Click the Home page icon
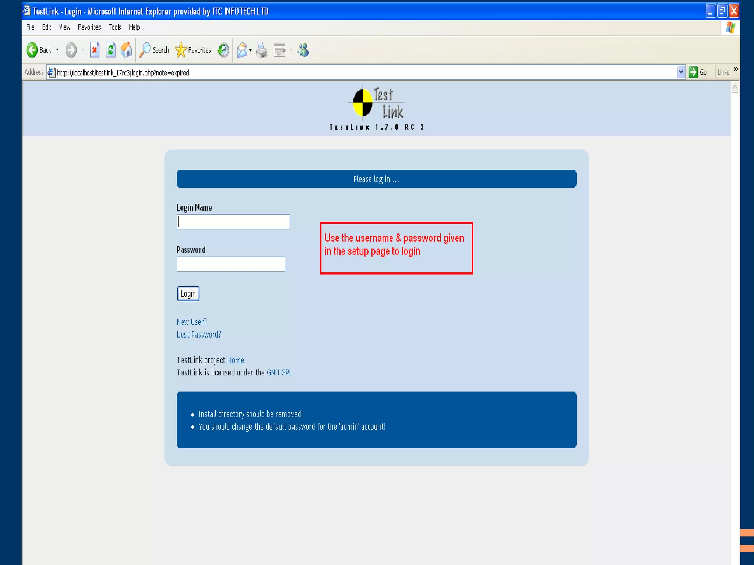The width and height of the screenshot is (754, 565). 127,50
